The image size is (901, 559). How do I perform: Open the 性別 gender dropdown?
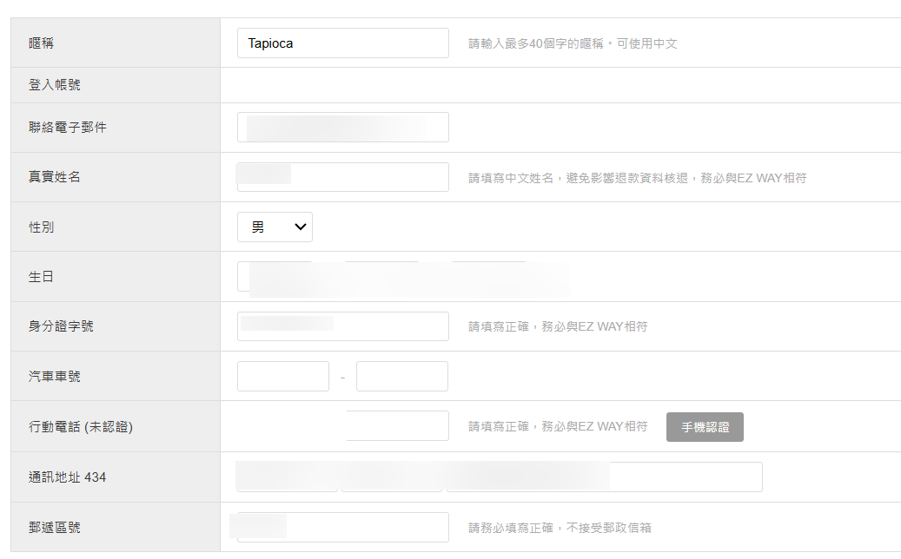tap(275, 227)
